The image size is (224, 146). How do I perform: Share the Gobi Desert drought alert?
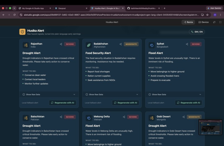coord(184,117)
